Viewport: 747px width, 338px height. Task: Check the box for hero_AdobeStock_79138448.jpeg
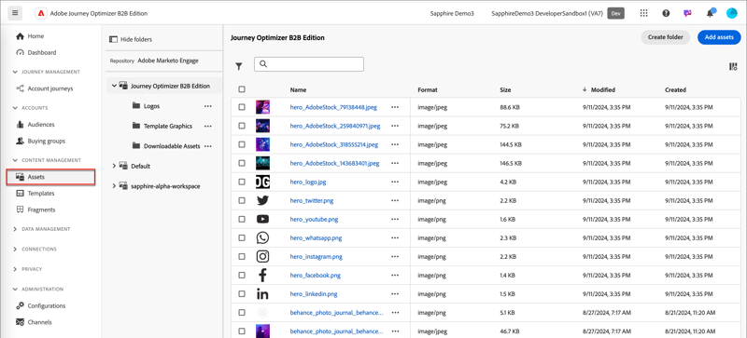pyautogui.click(x=242, y=107)
